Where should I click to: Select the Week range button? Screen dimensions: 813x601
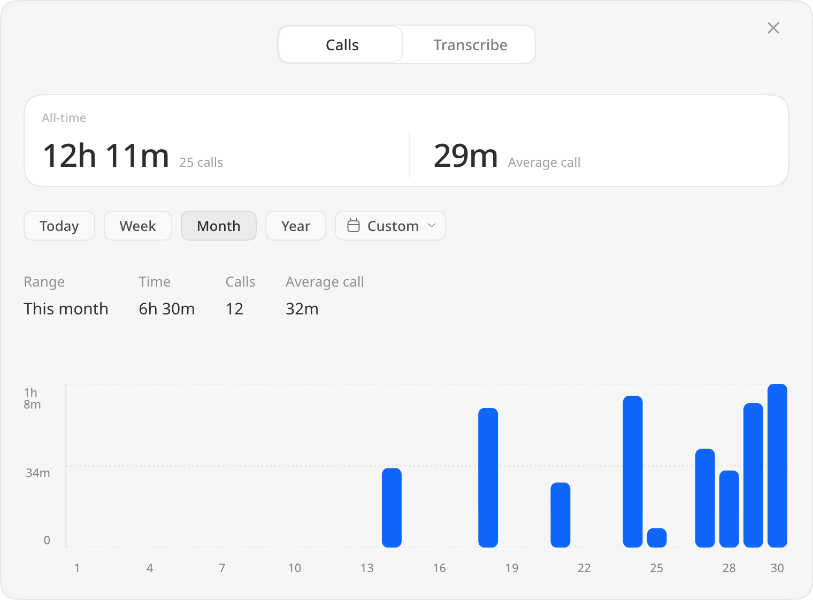(138, 226)
